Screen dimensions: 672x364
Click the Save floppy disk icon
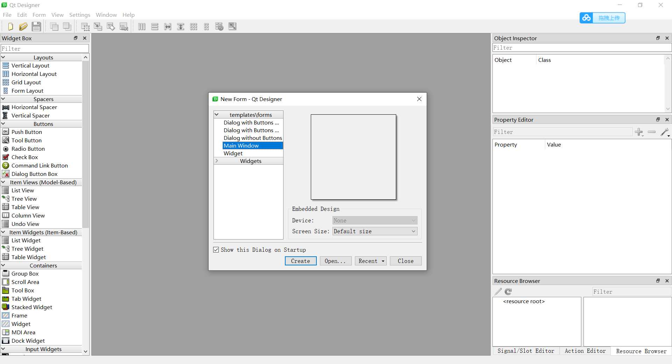(36, 27)
